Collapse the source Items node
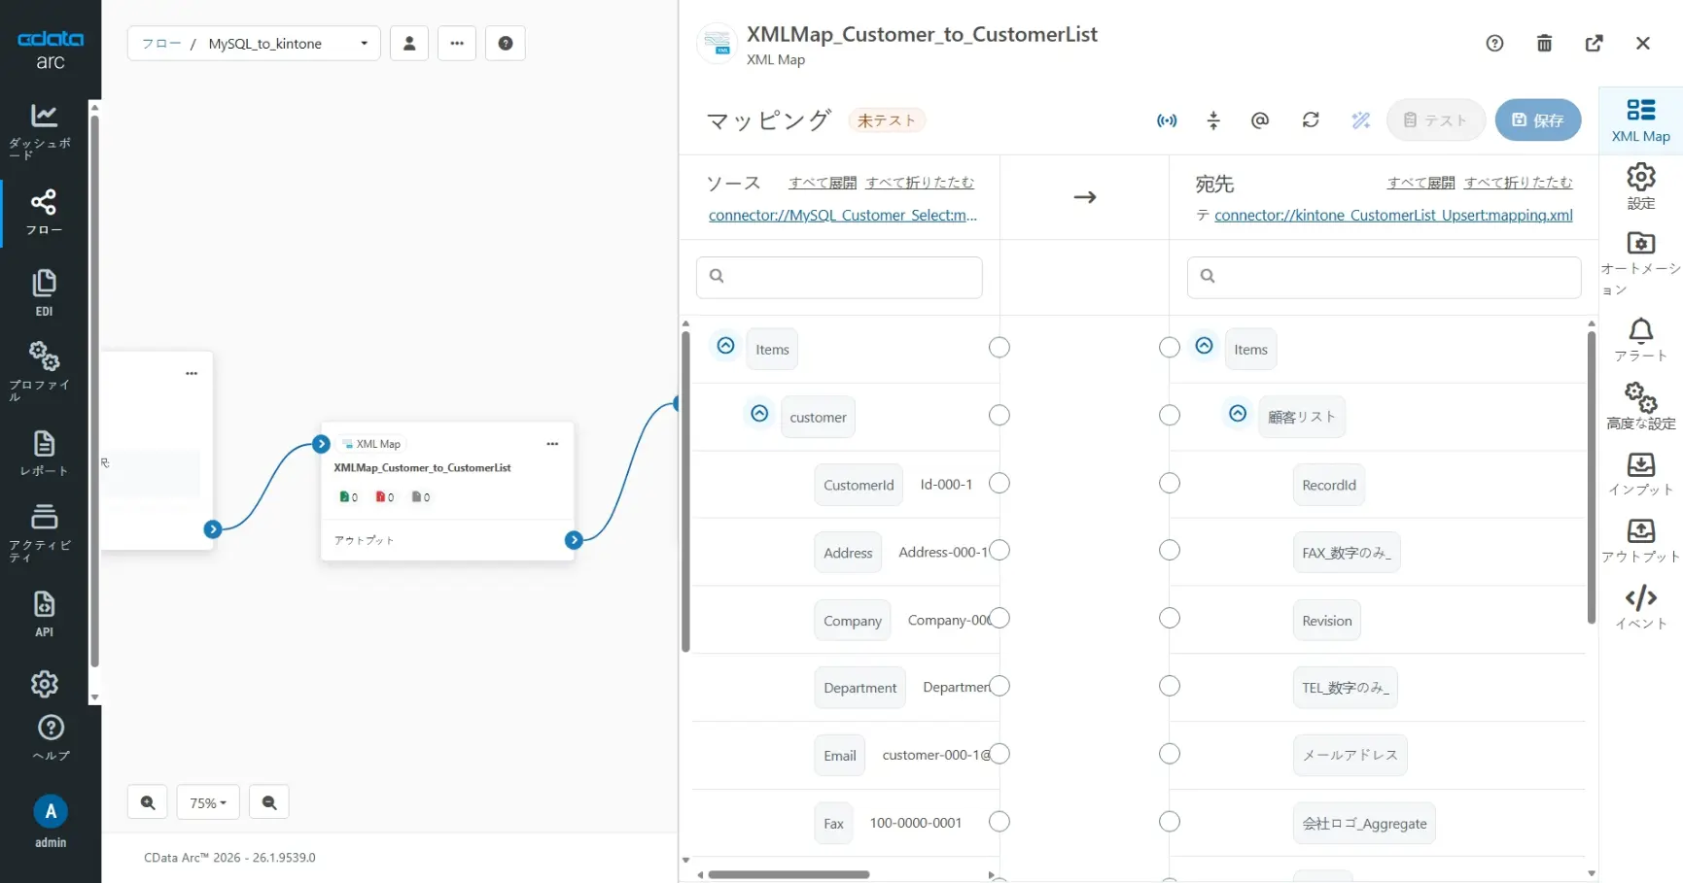The image size is (1683, 883). (x=725, y=346)
